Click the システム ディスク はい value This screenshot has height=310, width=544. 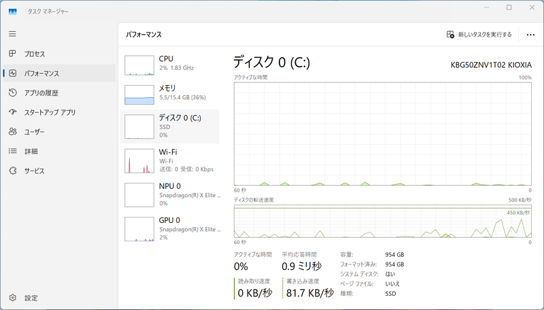(390, 274)
